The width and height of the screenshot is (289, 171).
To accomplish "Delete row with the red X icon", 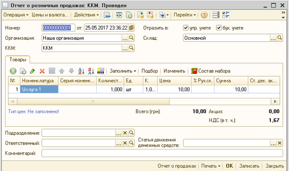I will tap(42, 71).
